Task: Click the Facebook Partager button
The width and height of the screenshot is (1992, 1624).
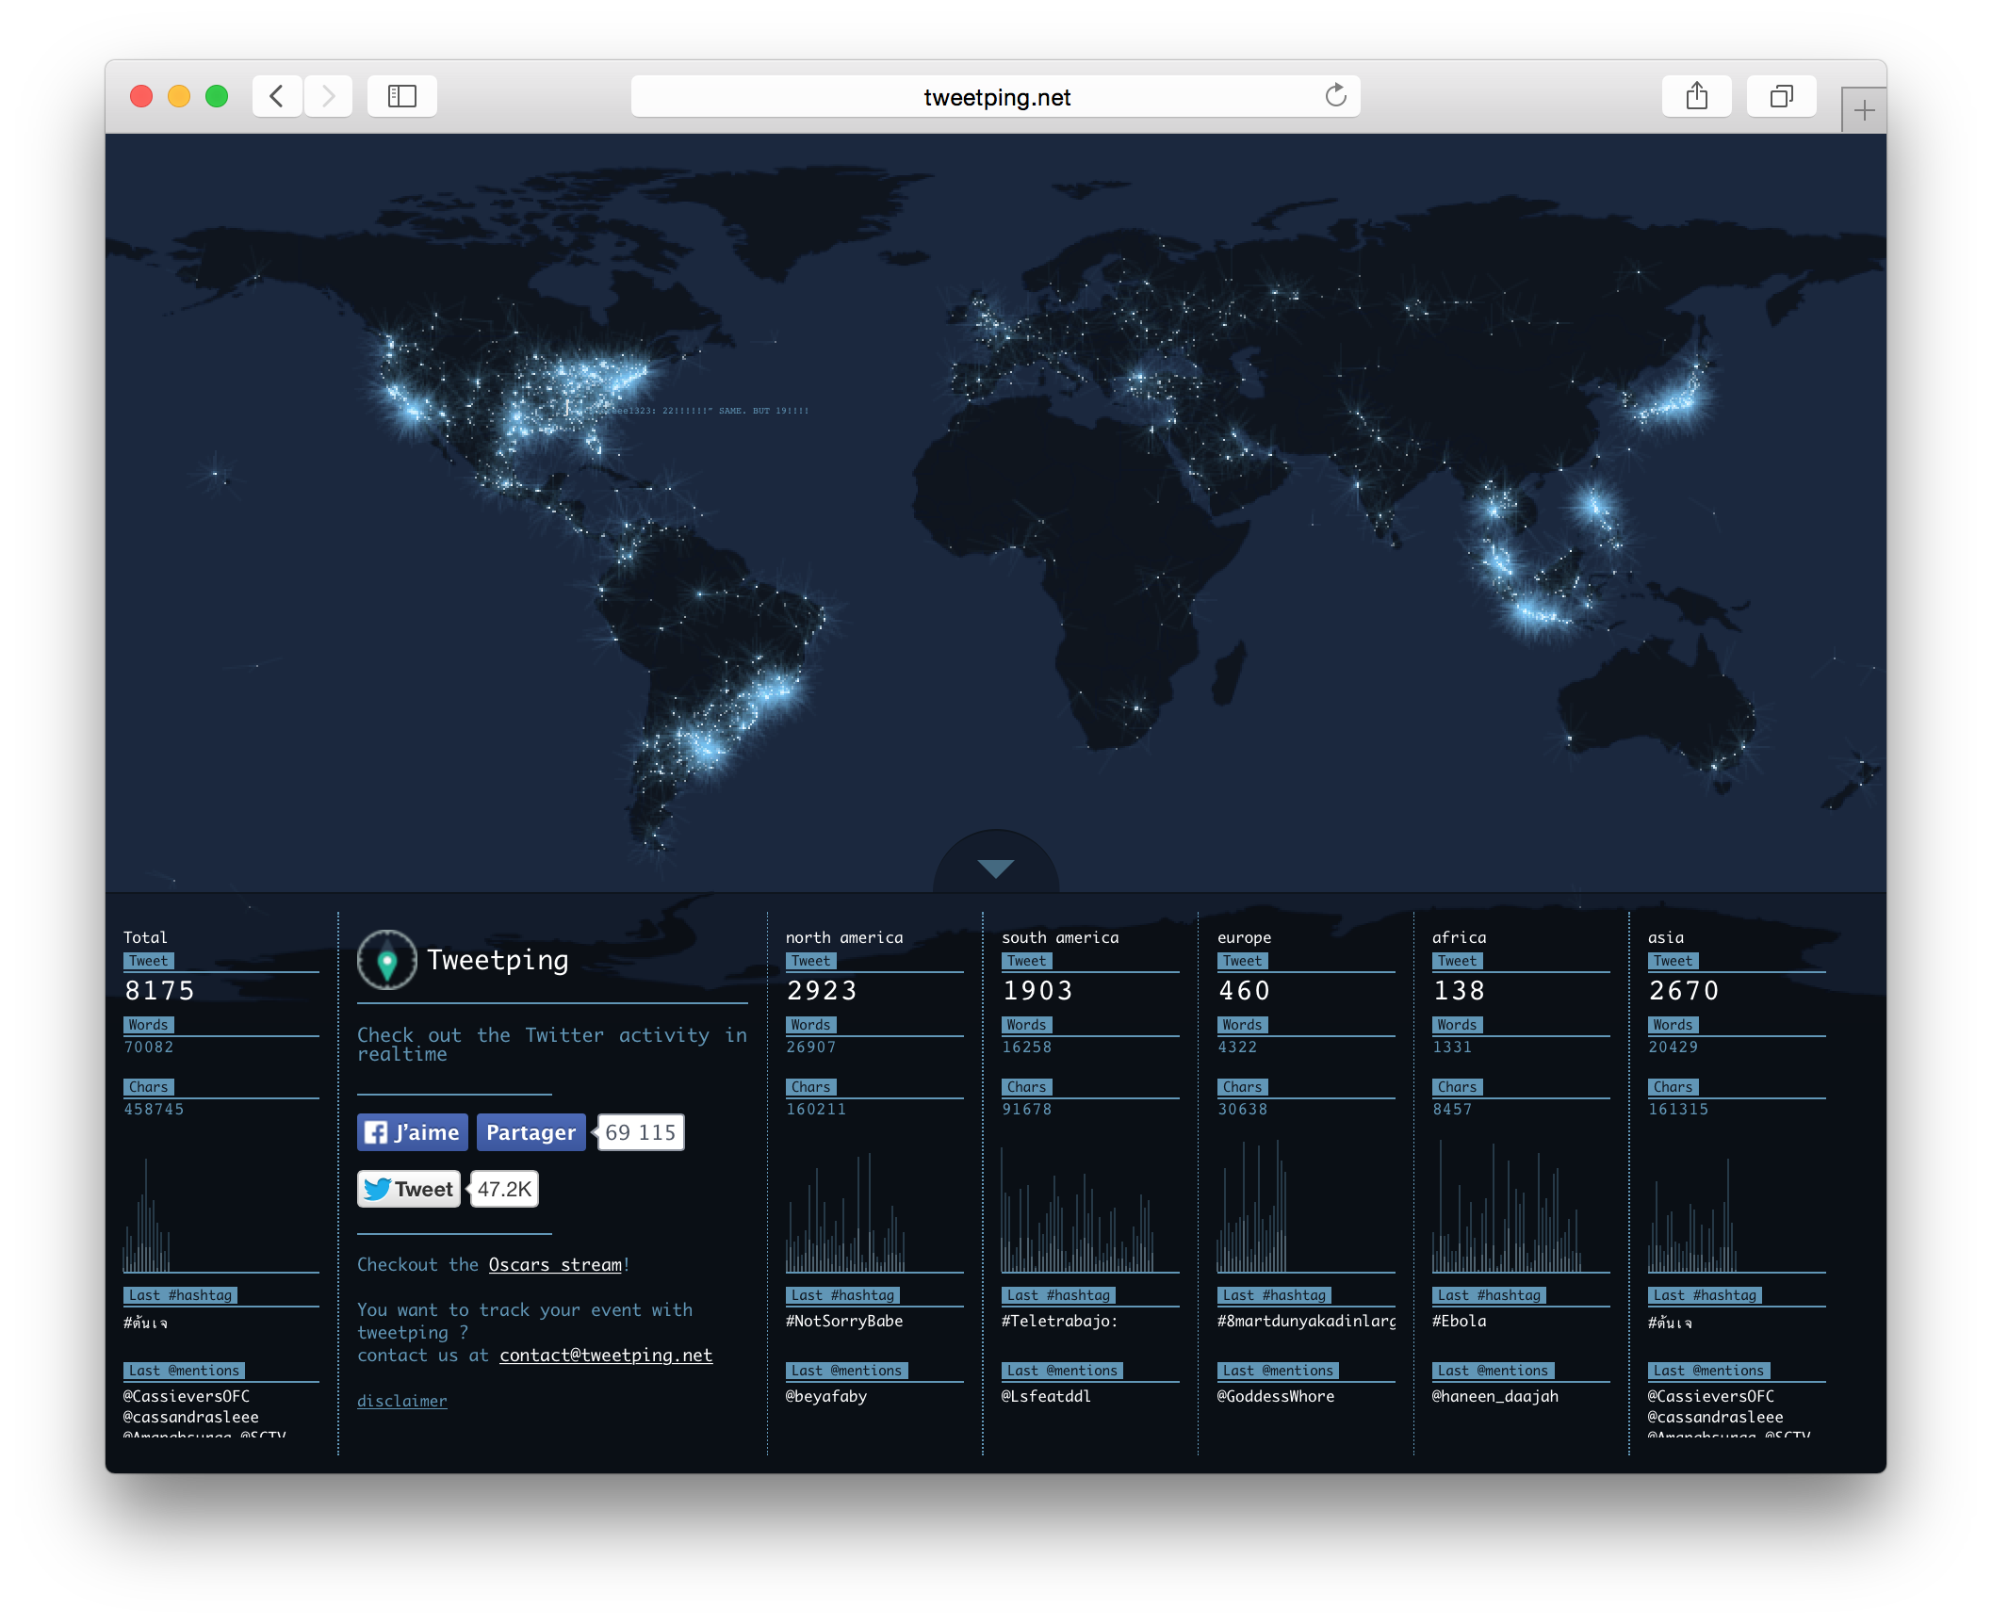Action: (531, 1132)
